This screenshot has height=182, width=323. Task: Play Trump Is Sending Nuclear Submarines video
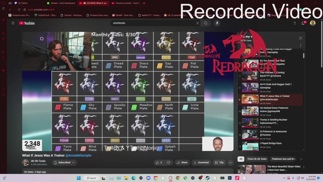[x=271, y=123]
